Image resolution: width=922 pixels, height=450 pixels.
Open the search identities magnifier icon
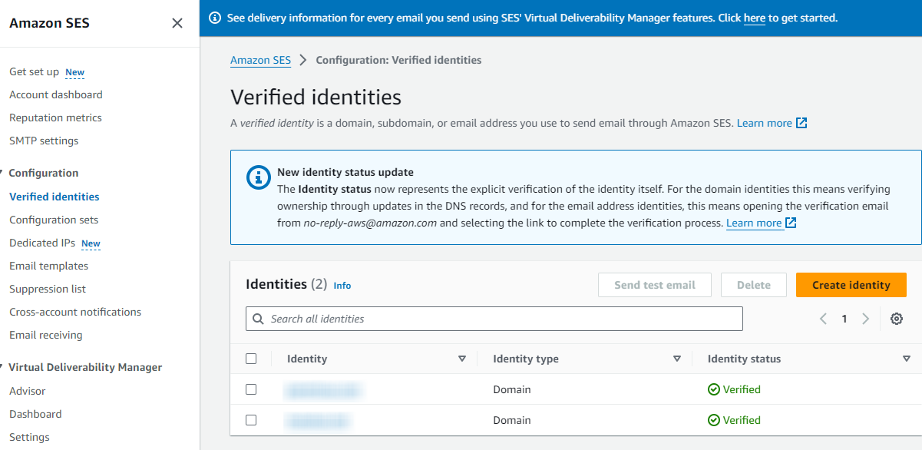[259, 318]
